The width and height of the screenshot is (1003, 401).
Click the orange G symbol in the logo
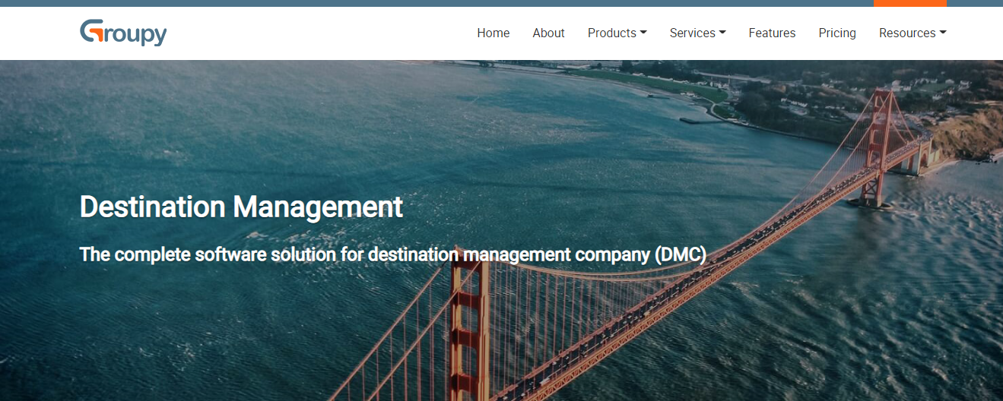tap(91, 31)
